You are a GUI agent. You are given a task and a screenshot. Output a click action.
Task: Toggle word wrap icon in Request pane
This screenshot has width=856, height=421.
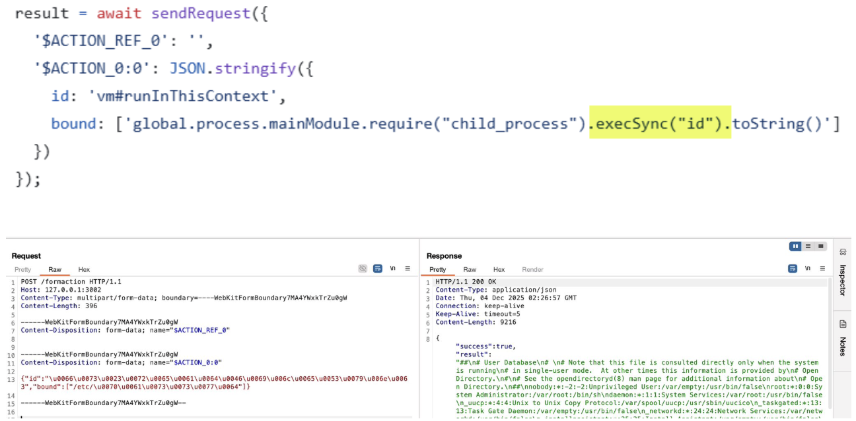coord(378,269)
